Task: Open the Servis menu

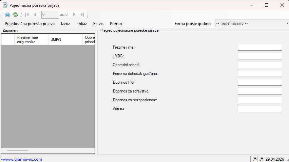Action: click(98, 24)
